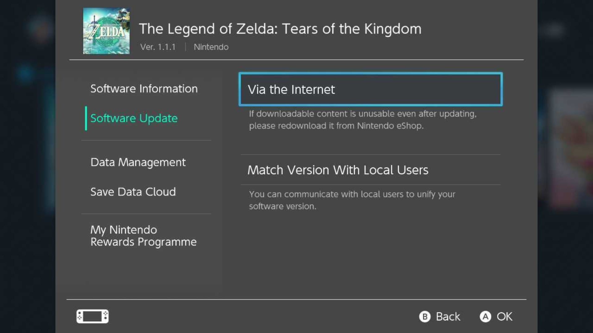Select the Software Update menu item
The width and height of the screenshot is (593, 333).
pos(134,118)
